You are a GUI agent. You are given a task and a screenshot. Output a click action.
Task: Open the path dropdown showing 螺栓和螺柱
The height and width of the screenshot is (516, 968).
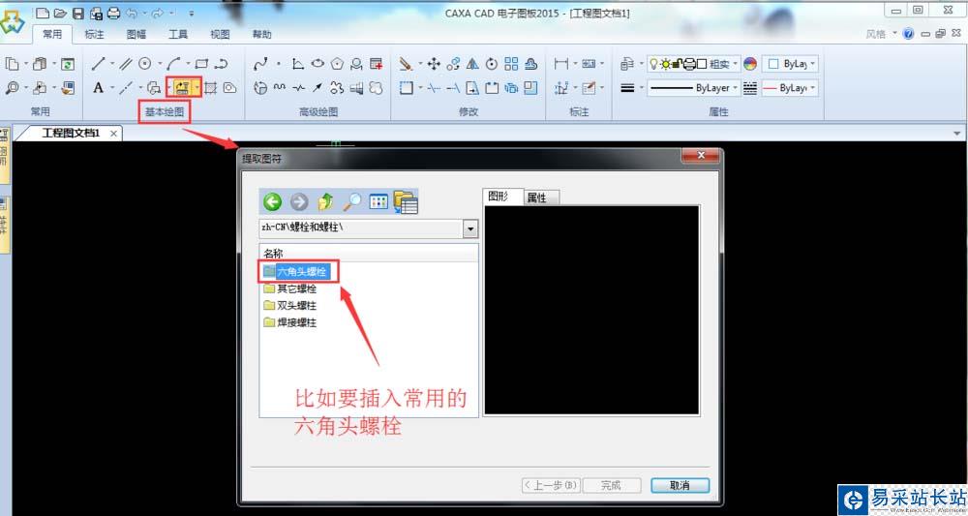click(470, 229)
